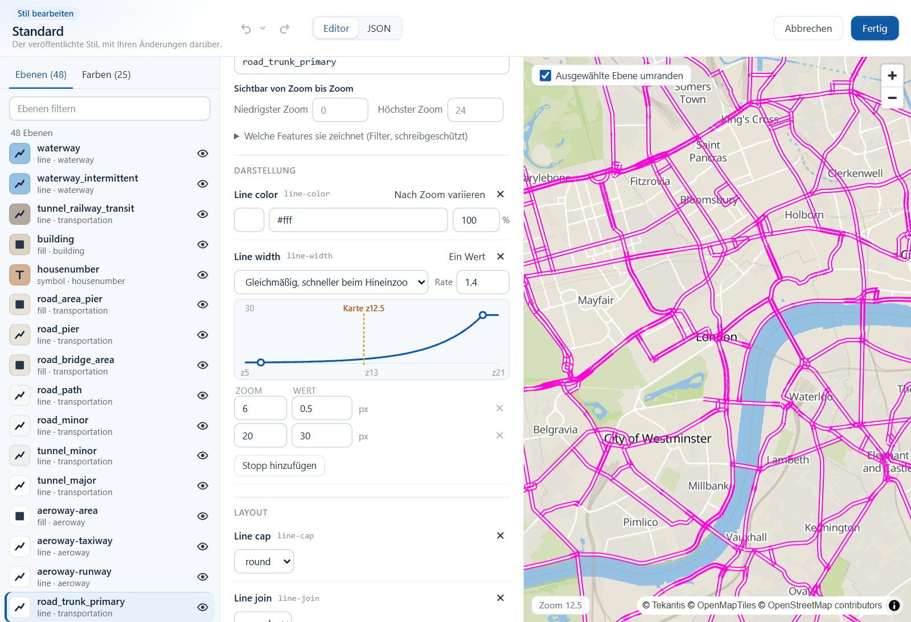
Task: Click the Abbrechen button
Action: point(809,28)
